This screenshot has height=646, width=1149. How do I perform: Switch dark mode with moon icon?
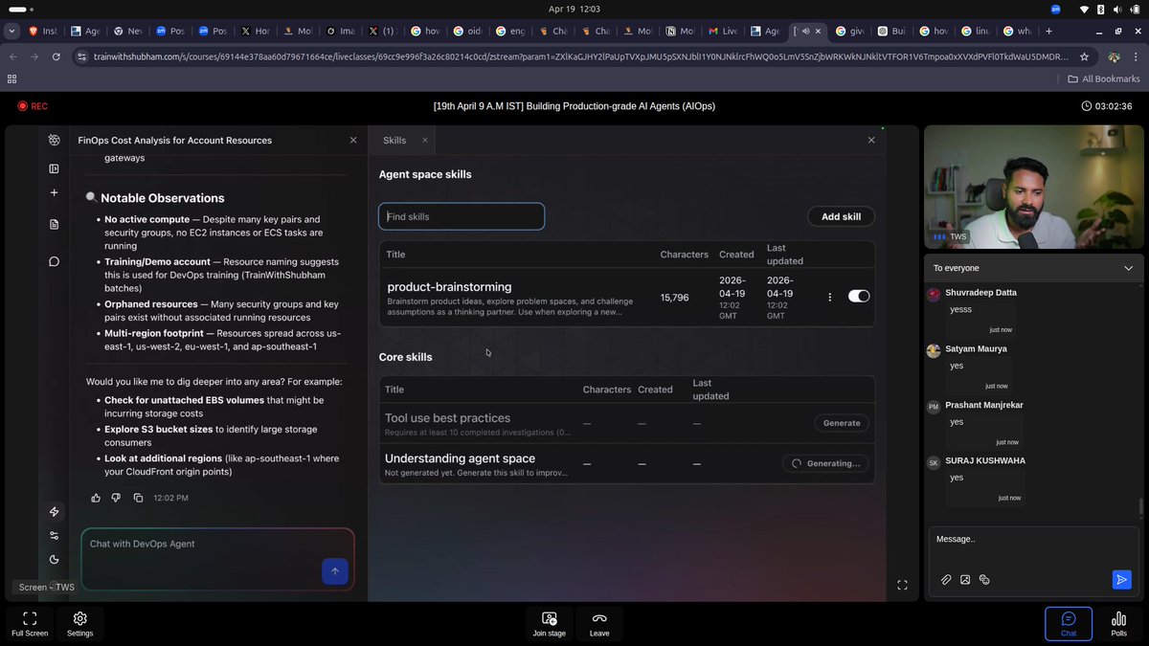[x=55, y=560]
